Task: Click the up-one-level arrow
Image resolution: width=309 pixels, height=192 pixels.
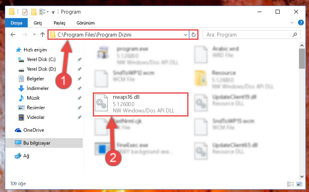Action: click(x=42, y=35)
